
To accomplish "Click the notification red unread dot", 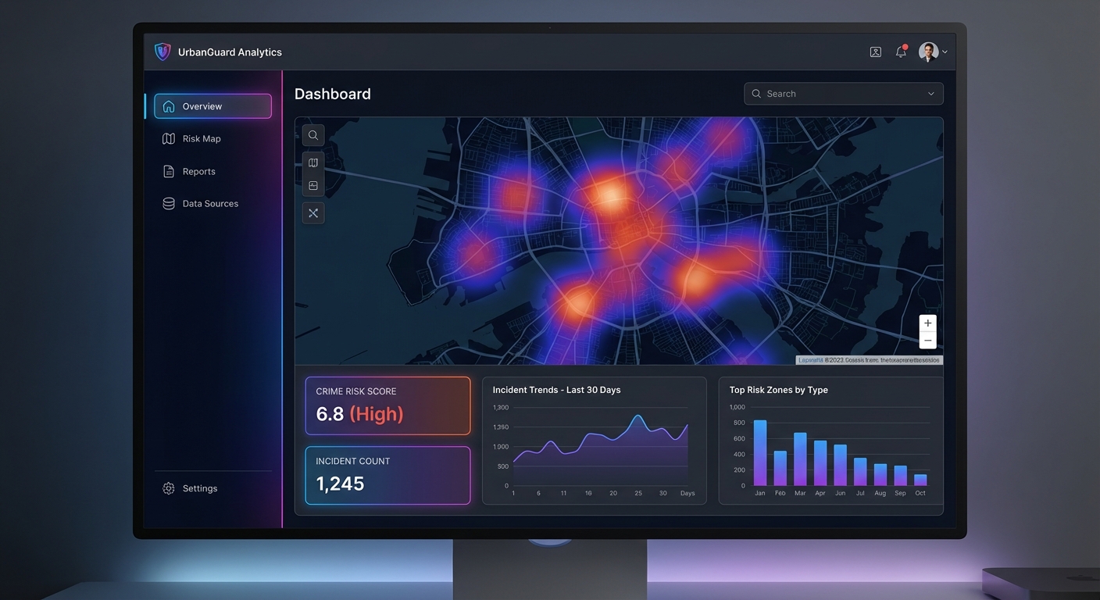I will click(x=905, y=46).
